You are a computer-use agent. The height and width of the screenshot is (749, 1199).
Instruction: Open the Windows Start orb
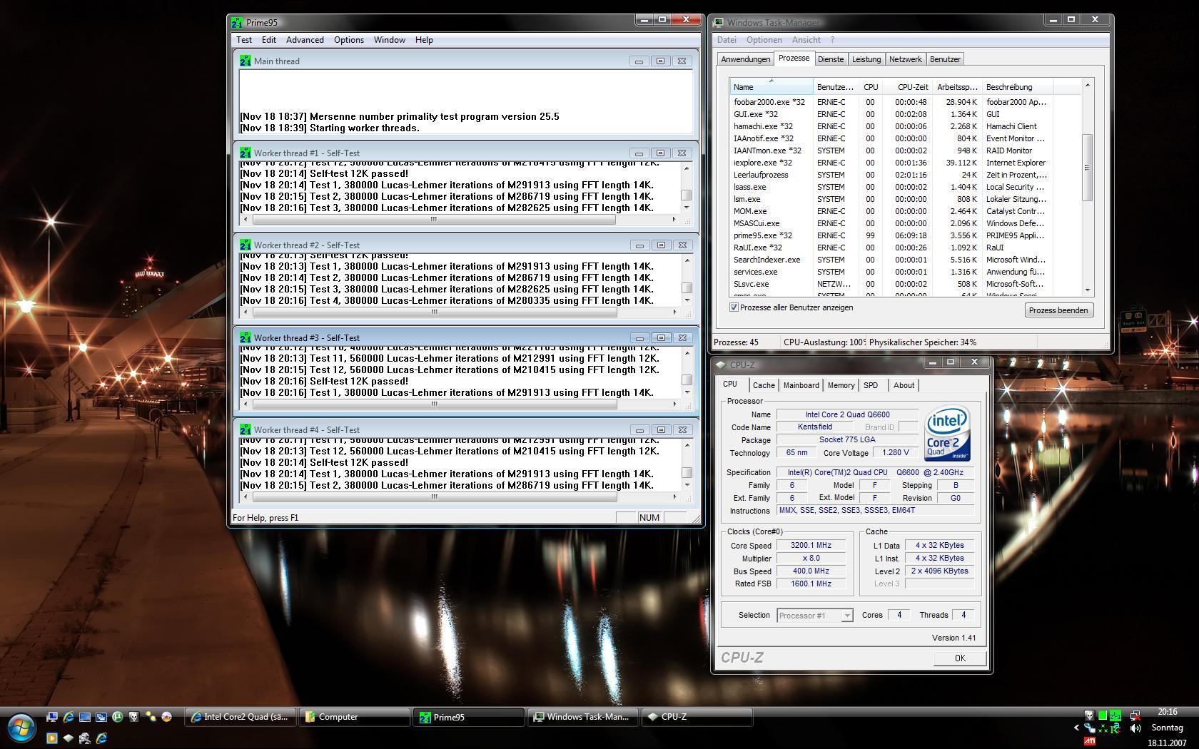pos(22,728)
